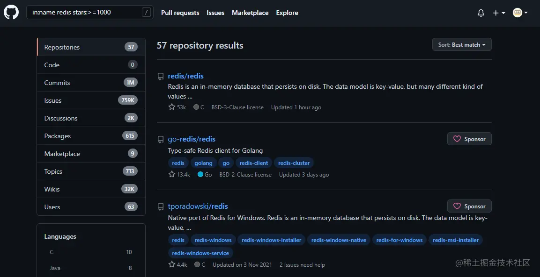Open the GitHub homepage logo

click(x=11, y=12)
